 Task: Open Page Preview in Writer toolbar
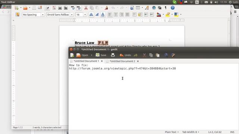coord(66,8)
